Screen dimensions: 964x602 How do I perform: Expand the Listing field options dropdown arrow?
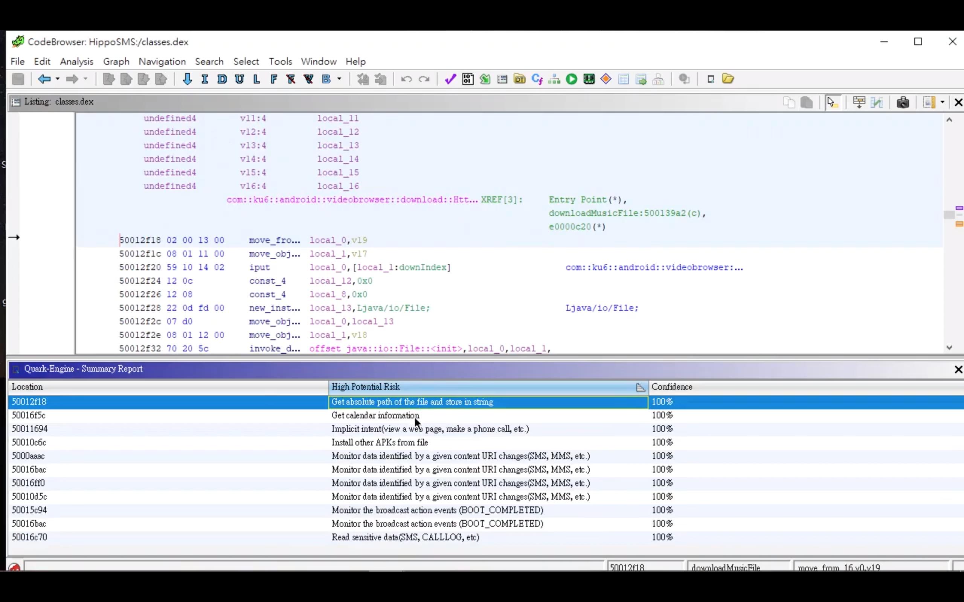click(943, 102)
